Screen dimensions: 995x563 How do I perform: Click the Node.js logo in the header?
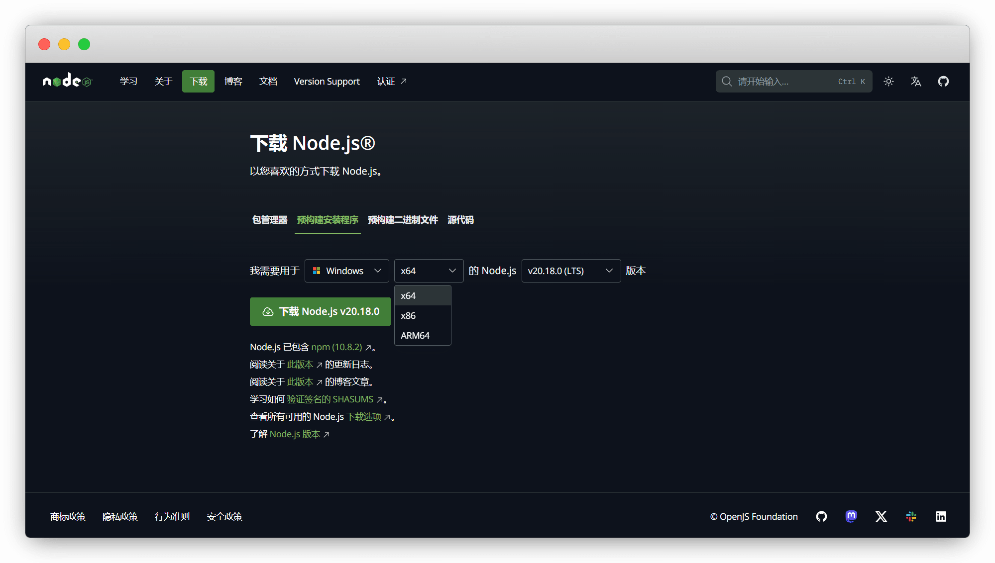[x=67, y=81]
